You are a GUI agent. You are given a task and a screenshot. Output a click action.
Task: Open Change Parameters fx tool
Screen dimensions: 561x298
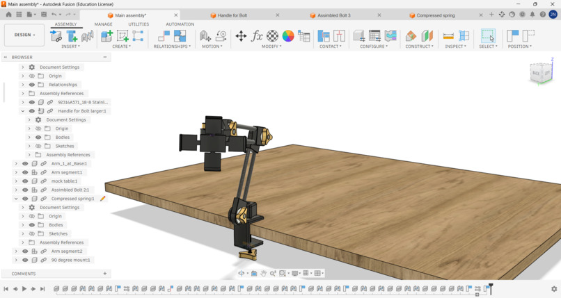pyautogui.click(x=257, y=36)
